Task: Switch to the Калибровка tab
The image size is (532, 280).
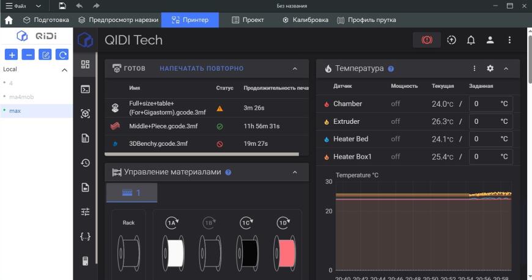Action: click(305, 20)
